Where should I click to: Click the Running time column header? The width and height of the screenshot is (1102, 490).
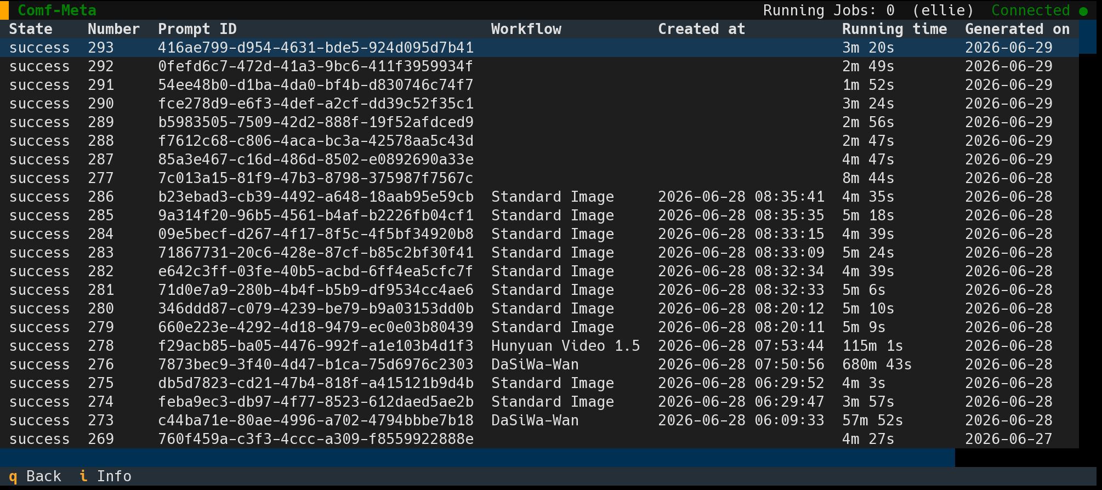click(x=895, y=29)
